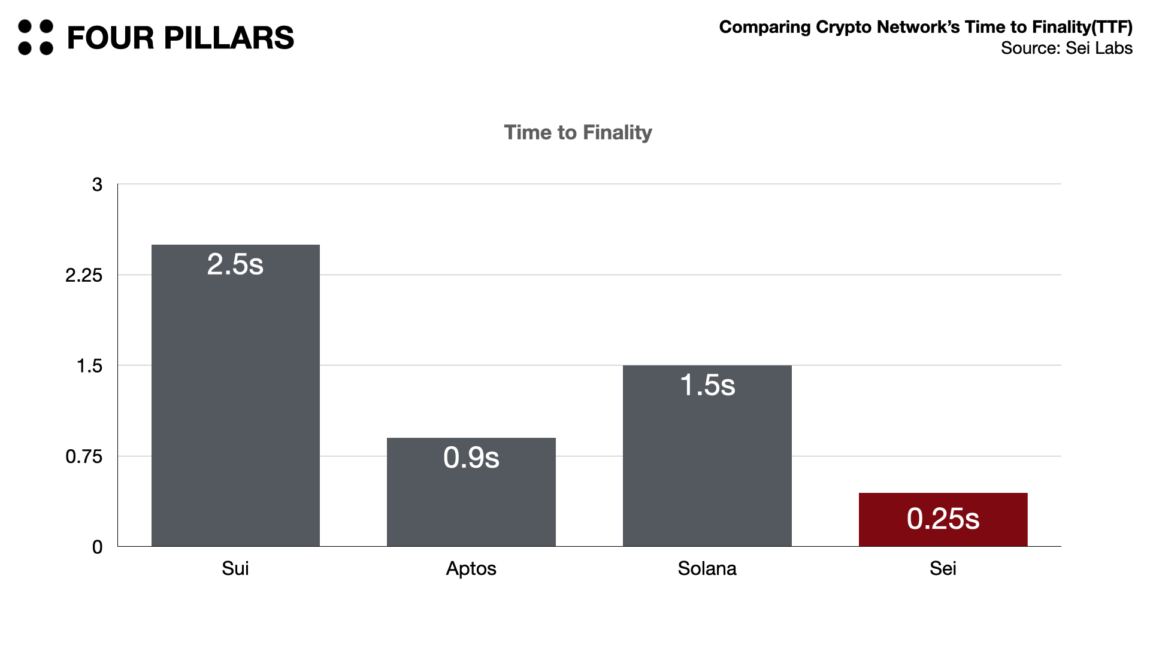Select the Aptos x-axis label
Image resolution: width=1150 pixels, height=646 pixels.
[471, 568]
